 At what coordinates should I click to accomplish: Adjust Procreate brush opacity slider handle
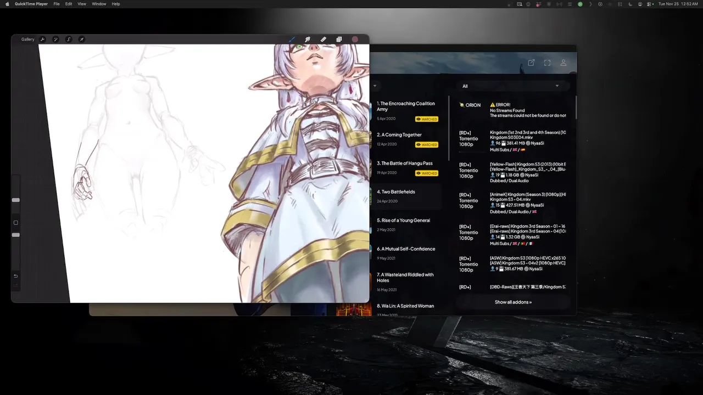coord(16,235)
